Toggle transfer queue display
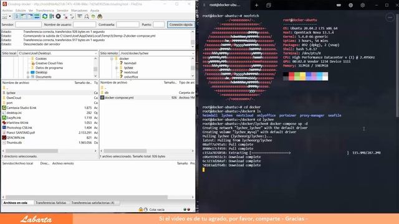The width and height of the screenshot is (399, 224). coord(37,17)
